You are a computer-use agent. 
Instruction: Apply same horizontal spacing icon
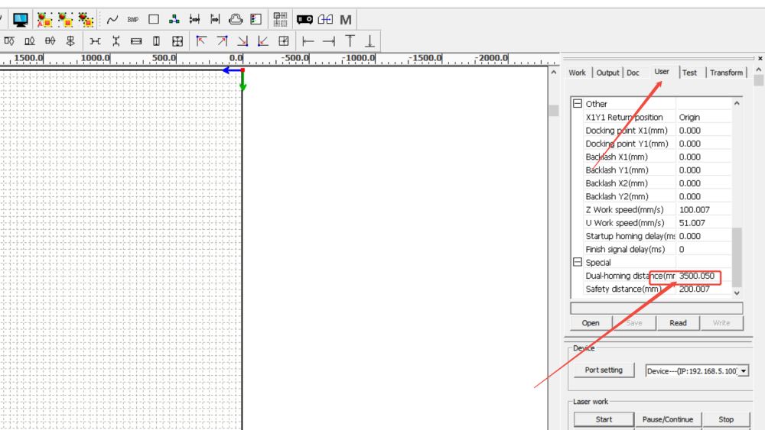(x=95, y=41)
